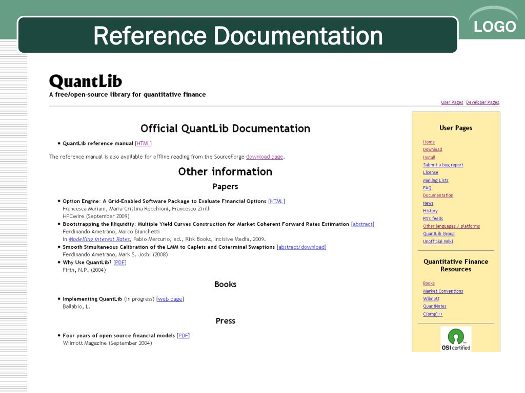Open the C(omp)++ link
The image size is (525, 393).
pos(433,314)
